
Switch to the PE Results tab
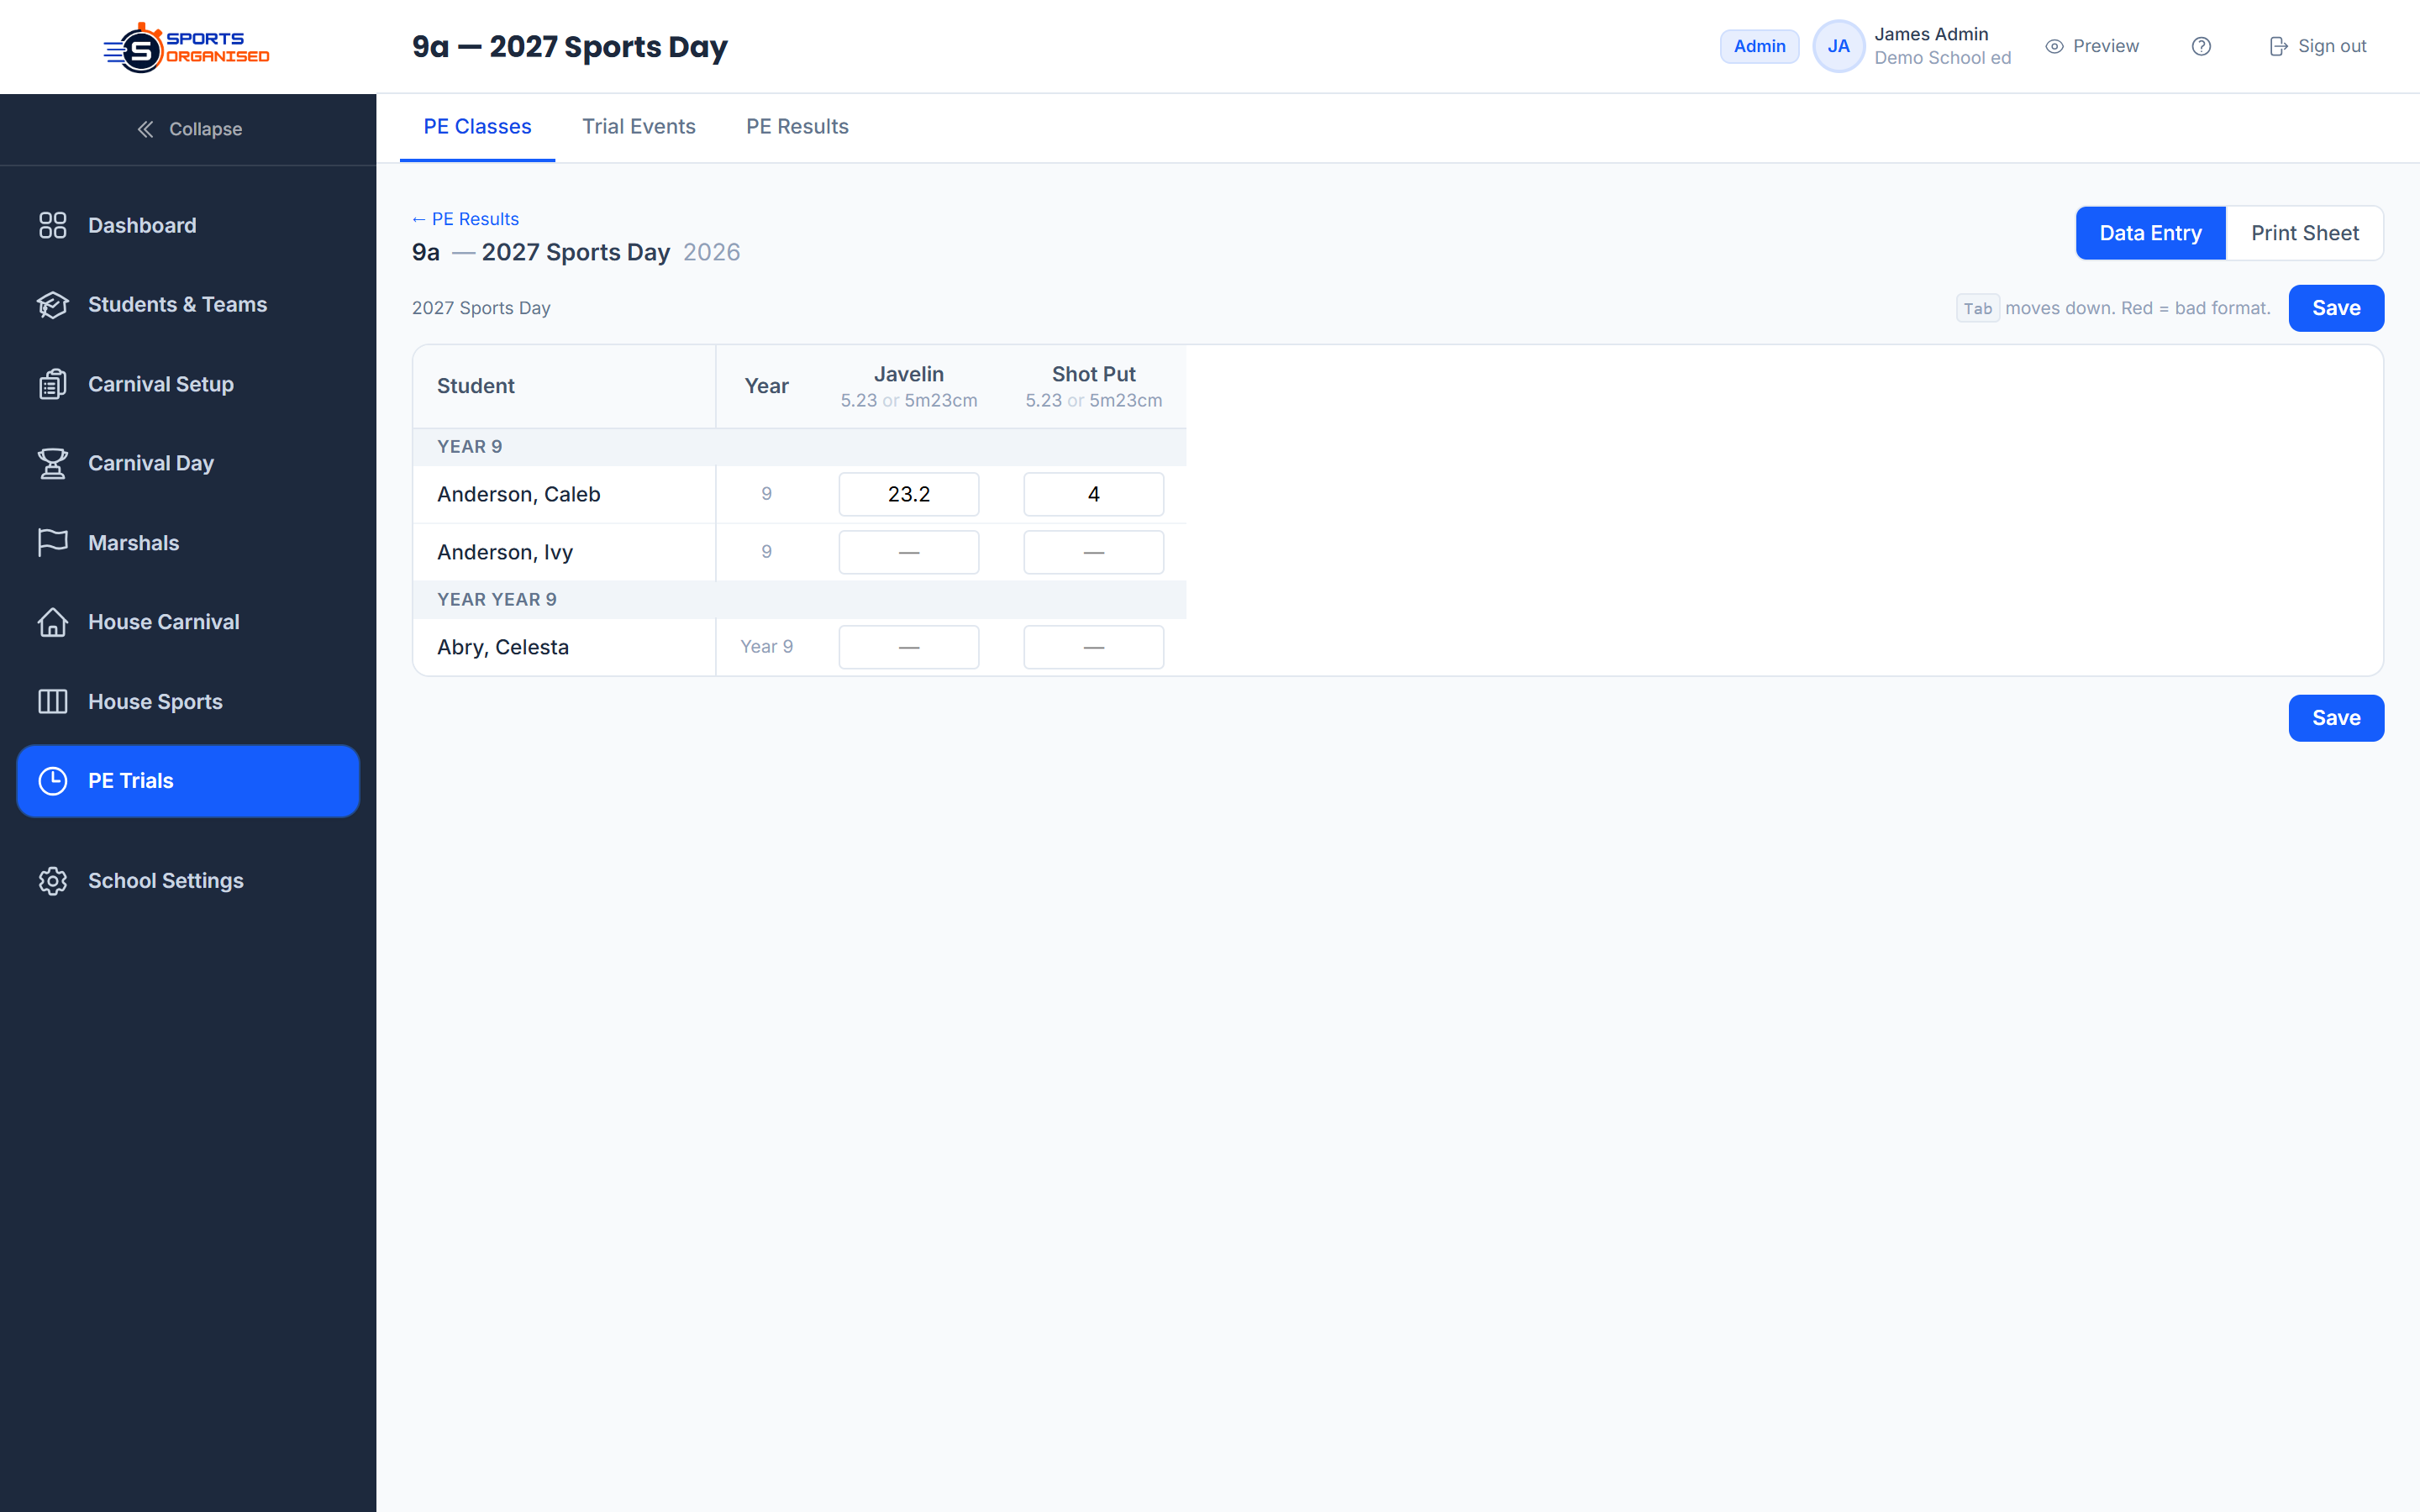click(x=797, y=127)
